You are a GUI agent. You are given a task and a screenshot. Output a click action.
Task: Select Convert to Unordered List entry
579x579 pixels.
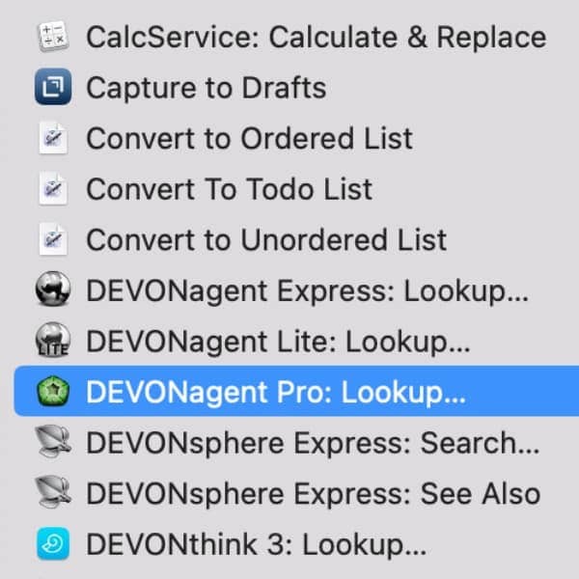tap(266, 240)
